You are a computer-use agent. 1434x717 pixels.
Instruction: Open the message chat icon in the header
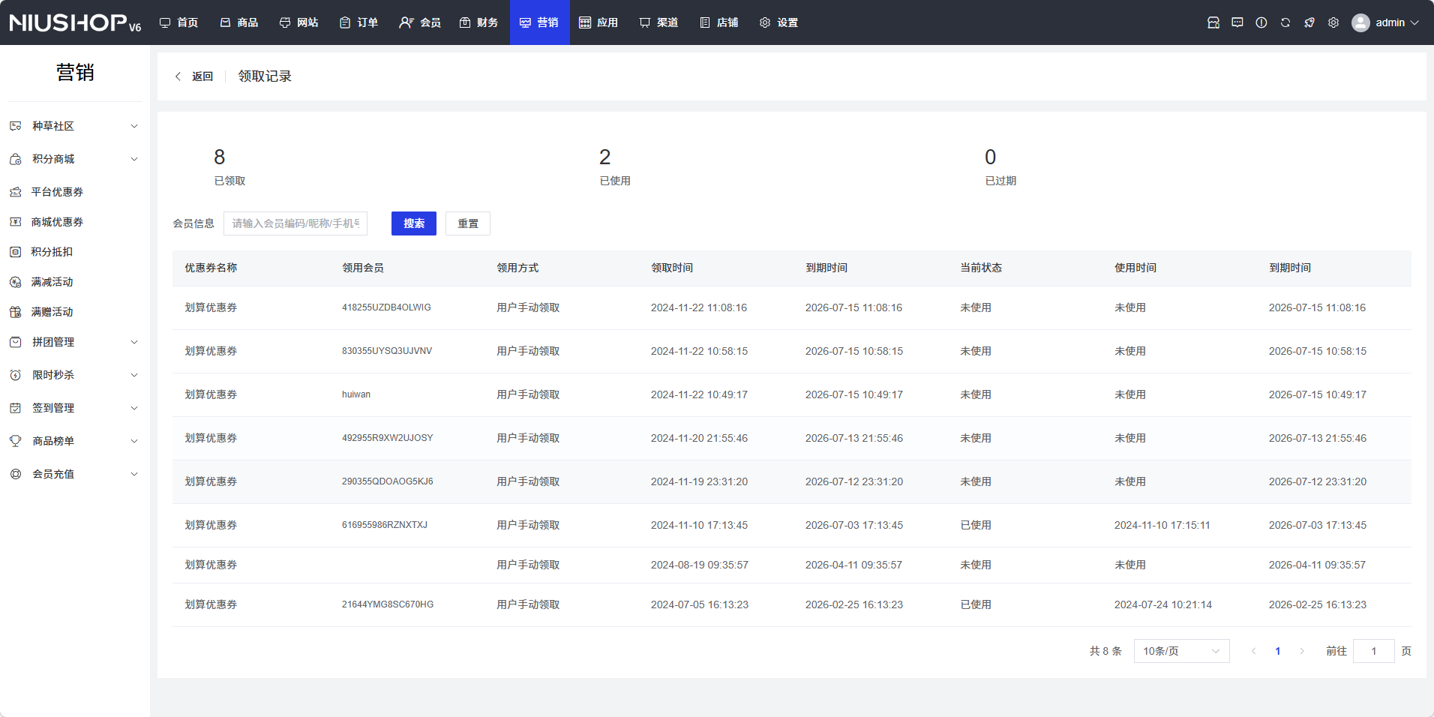pyautogui.click(x=1237, y=22)
